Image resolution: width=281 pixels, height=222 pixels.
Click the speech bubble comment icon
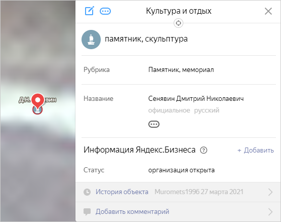87,212
